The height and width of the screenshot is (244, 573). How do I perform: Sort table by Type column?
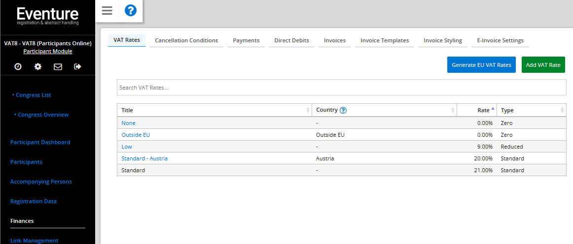[x=531, y=110]
